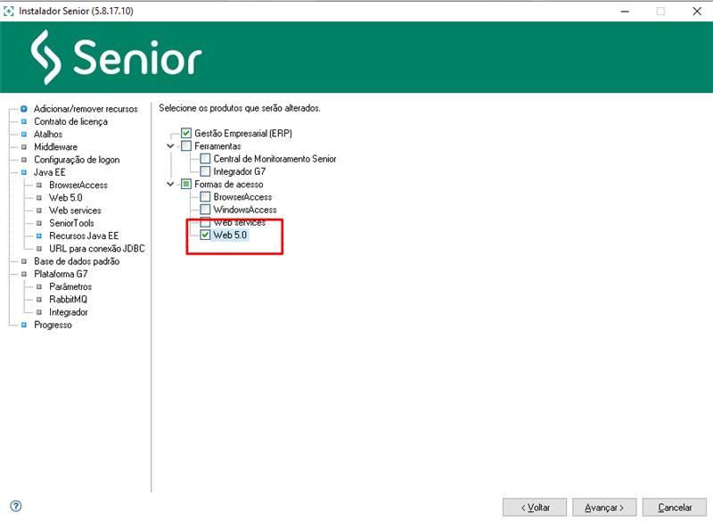The height and width of the screenshot is (521, 713).
Task: Go to the Progresso step
Action: click(53, 325)
